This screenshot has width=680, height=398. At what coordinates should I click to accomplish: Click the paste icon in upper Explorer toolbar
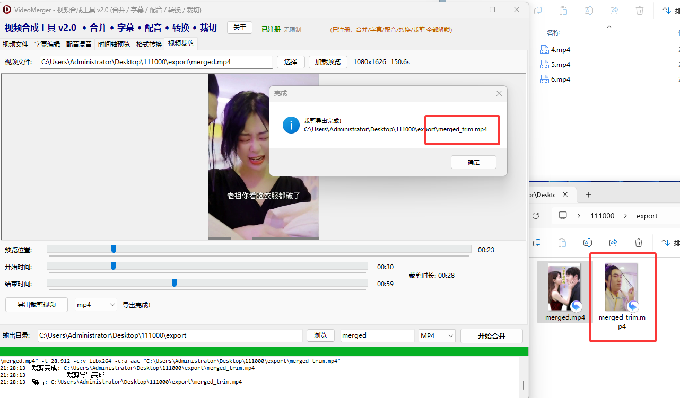(x=563, y=11)
